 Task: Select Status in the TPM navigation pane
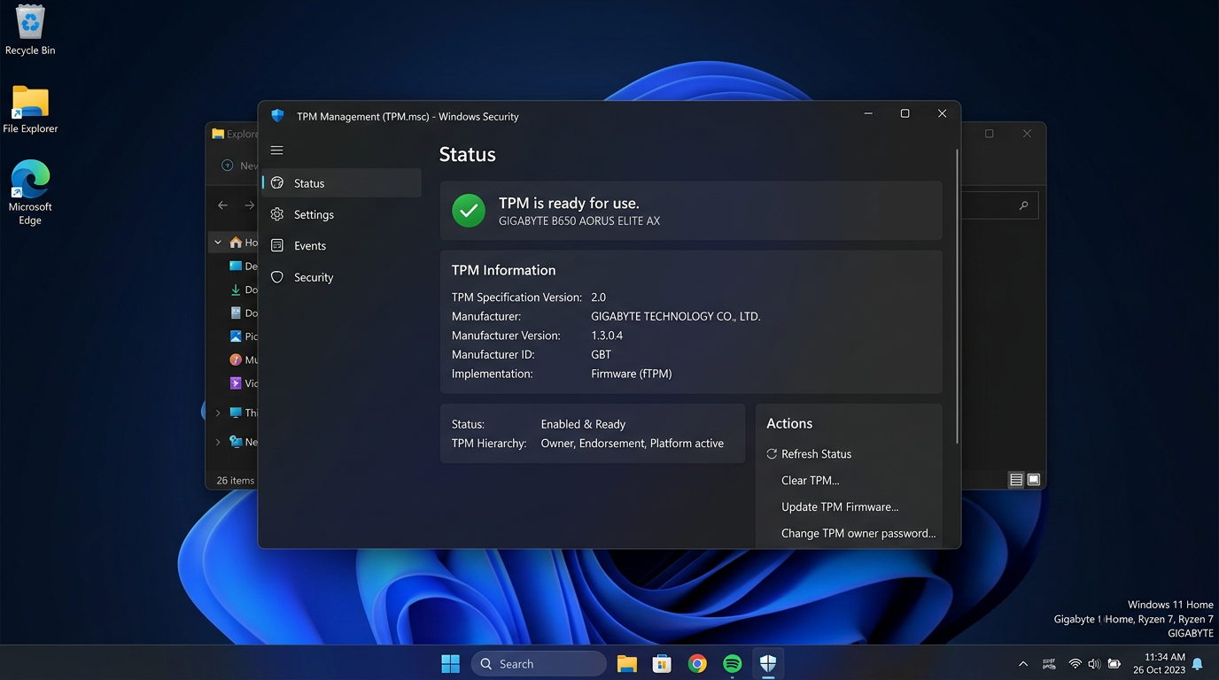pos(309,182)
